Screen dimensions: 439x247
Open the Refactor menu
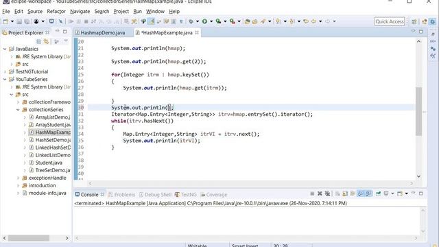tap(56, 12)
